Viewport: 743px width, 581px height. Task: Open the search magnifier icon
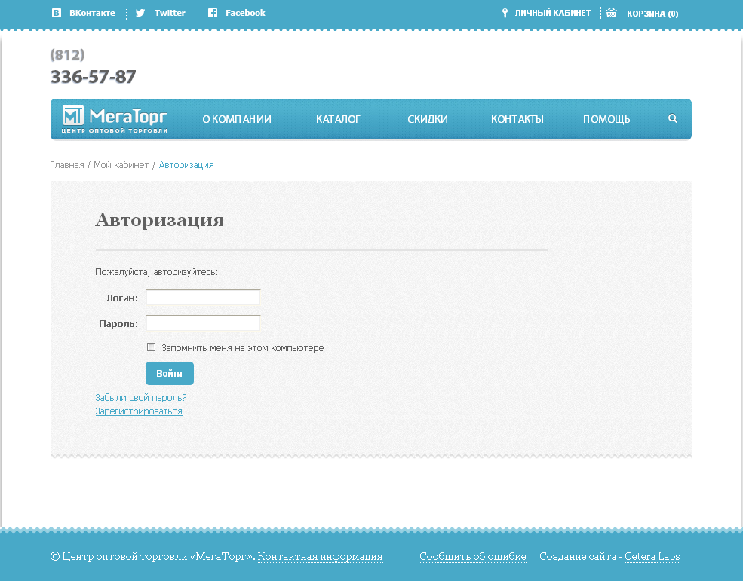click(672, 118)
